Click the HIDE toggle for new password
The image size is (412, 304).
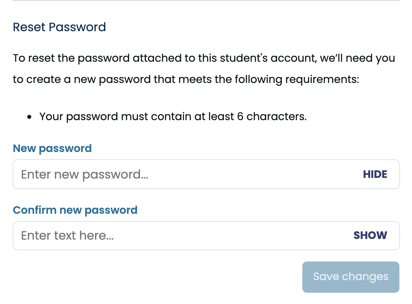[375, 174]
